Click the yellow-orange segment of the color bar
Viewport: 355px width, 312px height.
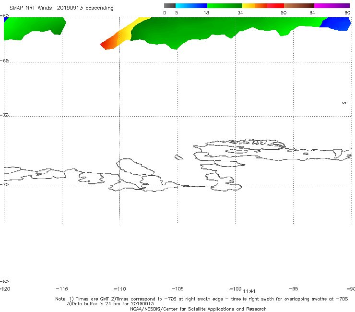[x=254, y=6]
